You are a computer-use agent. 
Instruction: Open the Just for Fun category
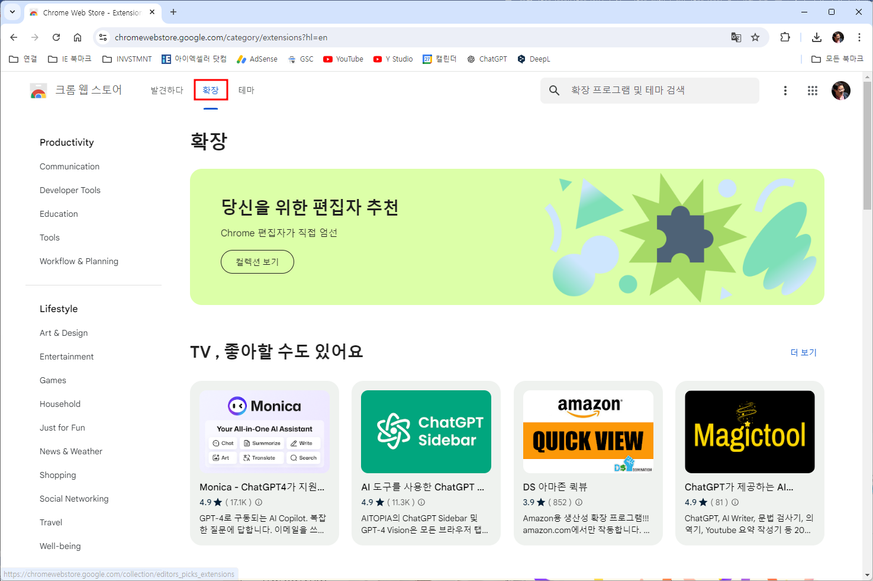[x=62, y=428]
